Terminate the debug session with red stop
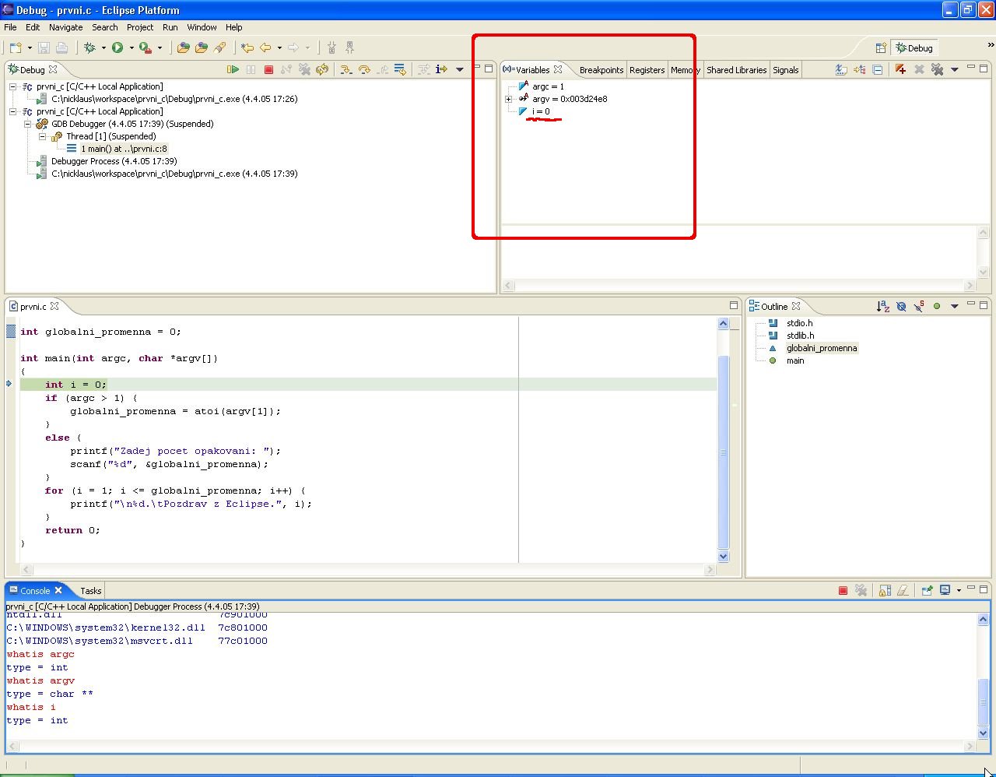 click(x=268, y=69)
